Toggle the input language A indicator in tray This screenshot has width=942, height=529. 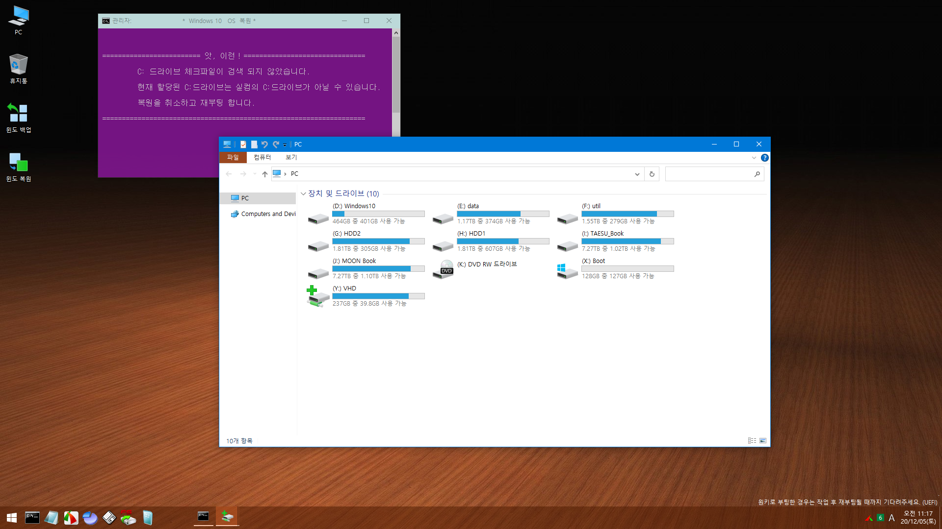point(891,518)
